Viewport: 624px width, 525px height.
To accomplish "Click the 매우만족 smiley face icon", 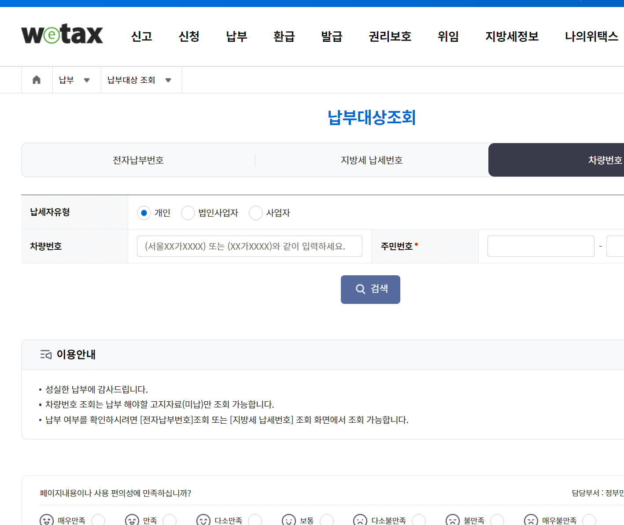I will pyautogui.click(x=46, y=520).
